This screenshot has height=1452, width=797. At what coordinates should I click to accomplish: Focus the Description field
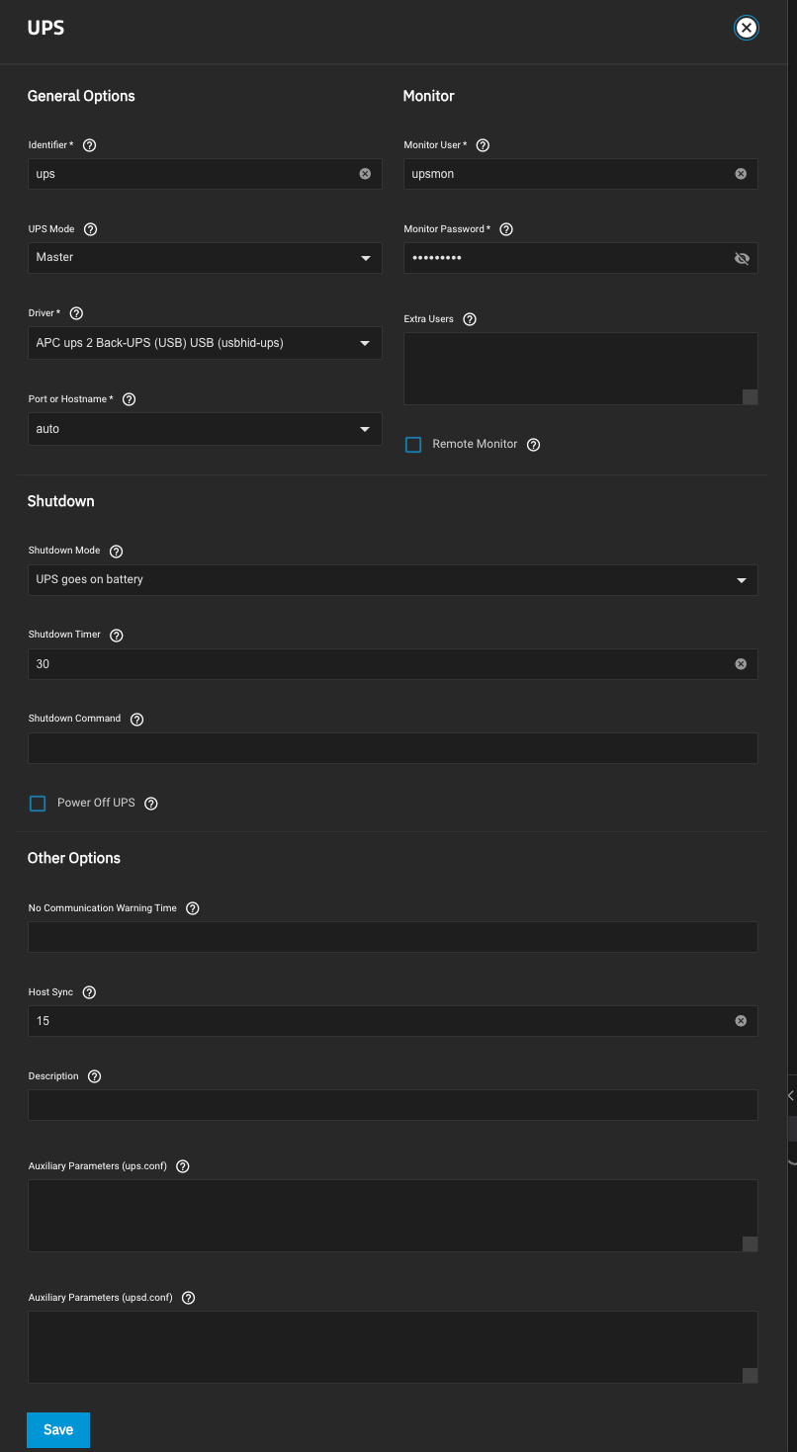pos(393,1105)
